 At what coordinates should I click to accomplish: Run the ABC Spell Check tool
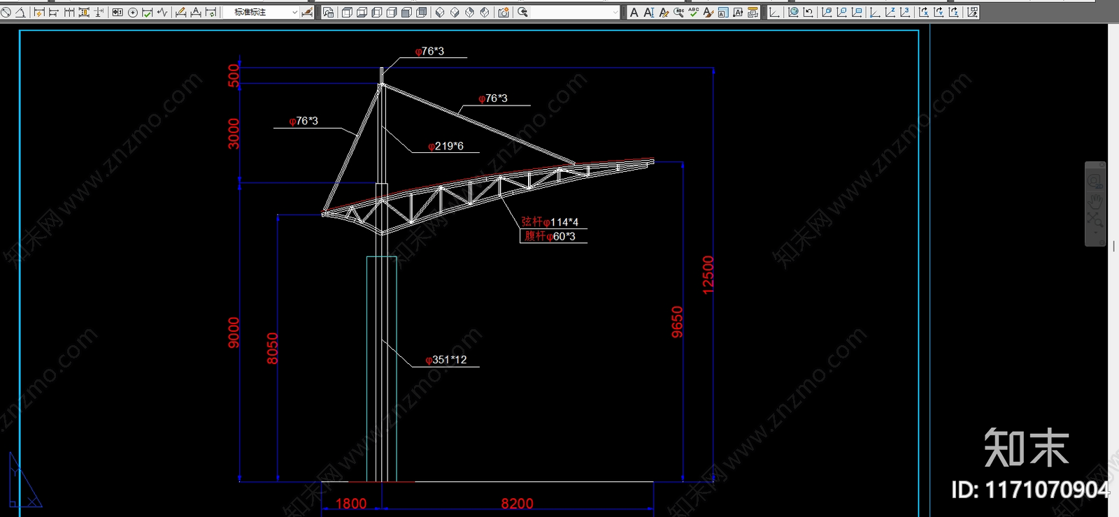693,12
